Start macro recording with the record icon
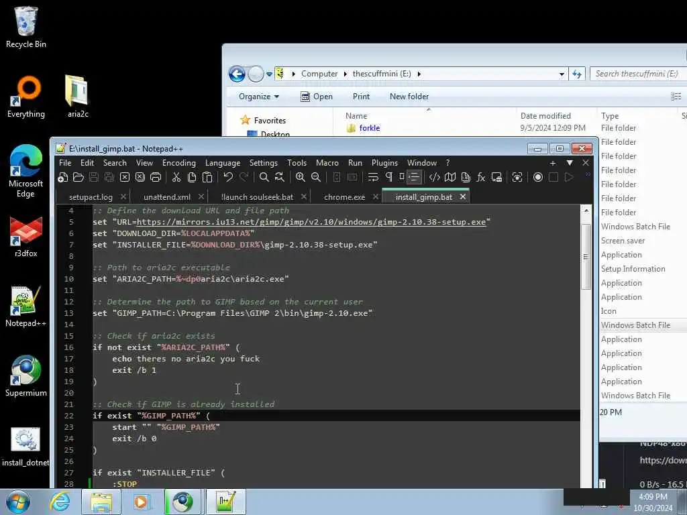Viewport: 687px width, 515px height. pos(538,177)
